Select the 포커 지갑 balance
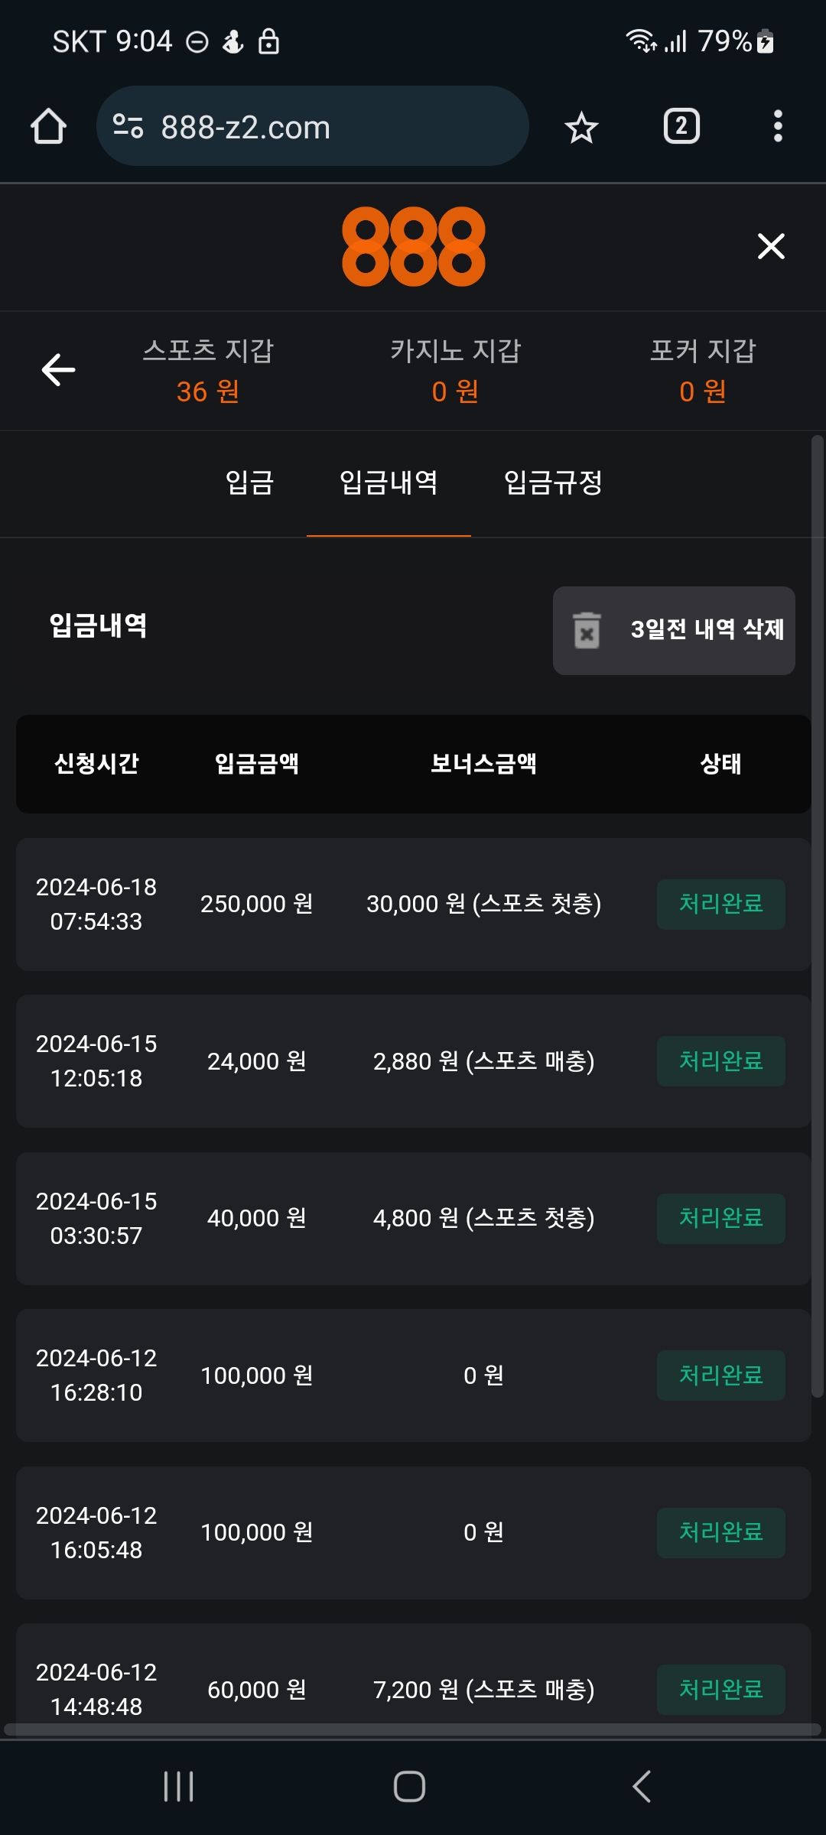Image resolution: width=826 pixels, height=1835 pixels. point(703,371)
